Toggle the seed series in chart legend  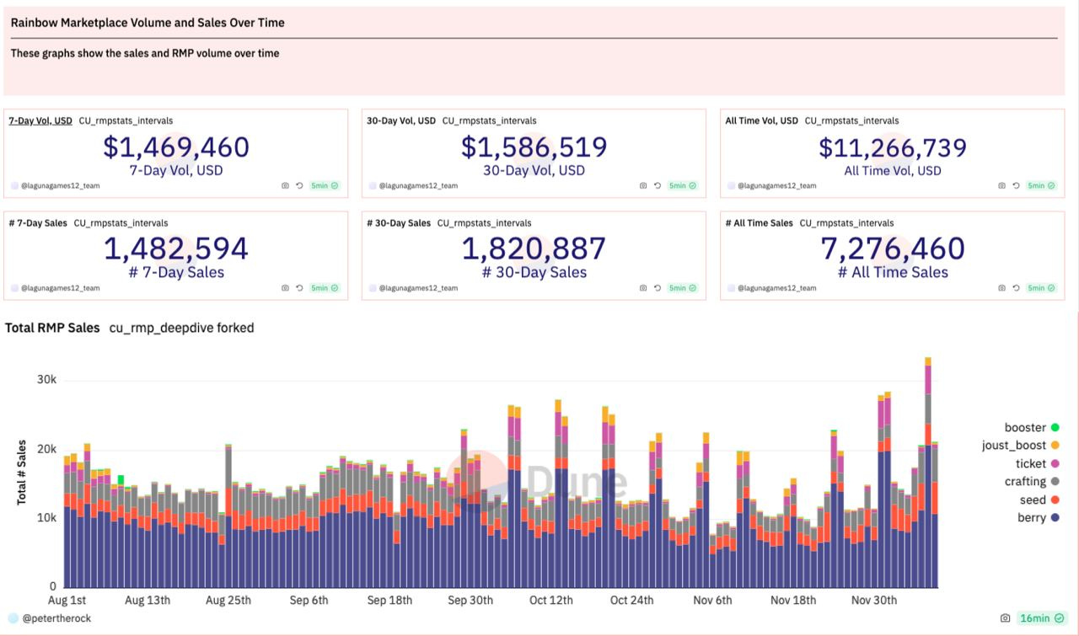[x=1039, y=500]
